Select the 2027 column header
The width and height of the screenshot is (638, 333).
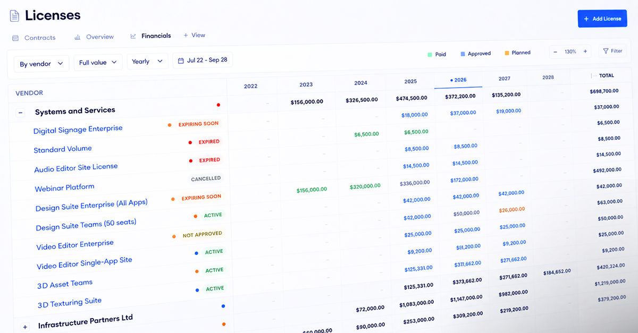pos(505,79)
